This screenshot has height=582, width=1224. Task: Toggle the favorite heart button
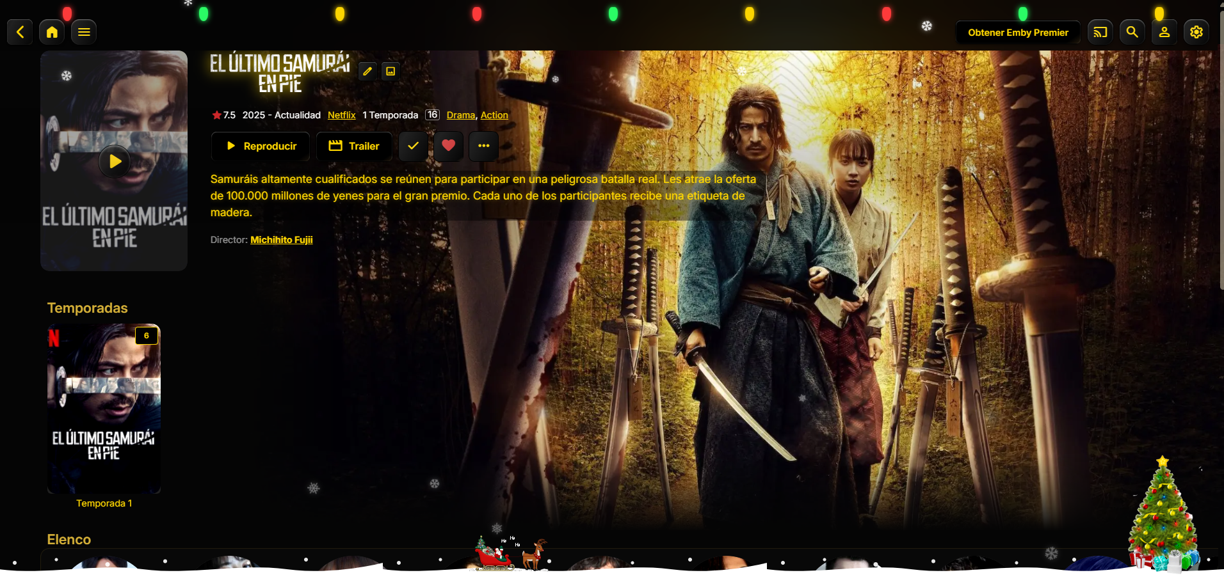(x=449, y=146)
